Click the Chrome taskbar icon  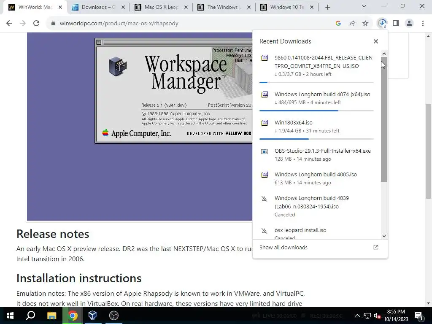click(x=73, y=316)
